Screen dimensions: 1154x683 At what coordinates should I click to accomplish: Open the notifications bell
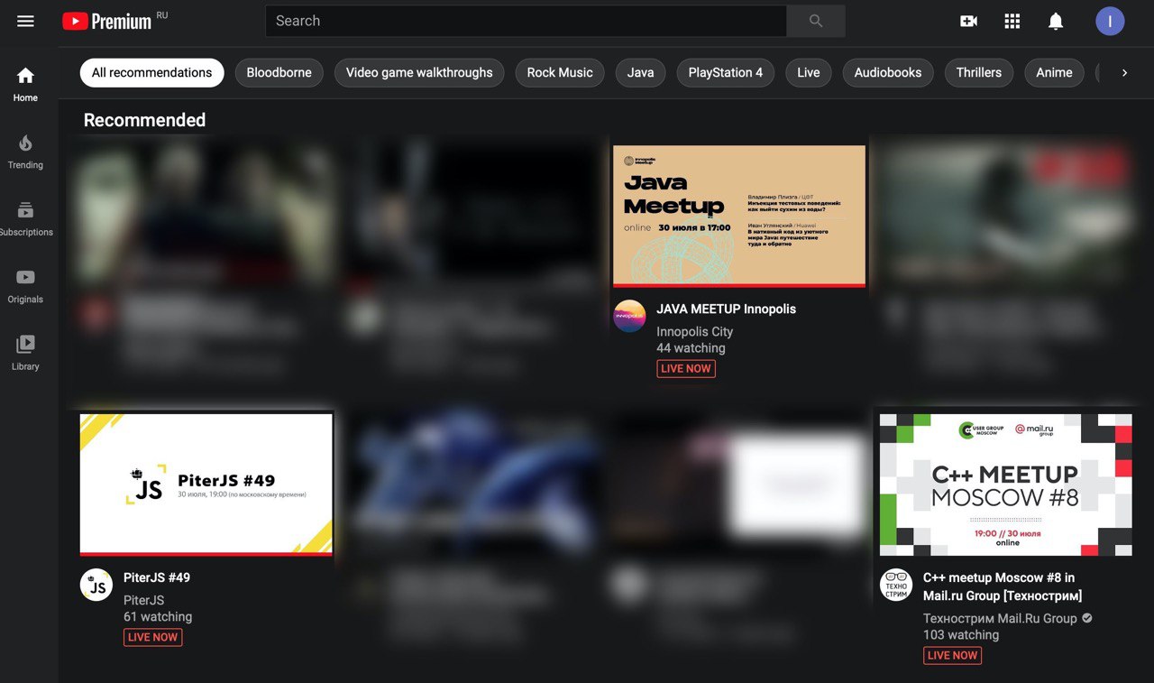pyautogui.click(x=1056, y=21)
